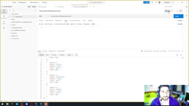189x106 pixels.
Task: Switch to the request Headers tab
Action: [x=58, y=21]
